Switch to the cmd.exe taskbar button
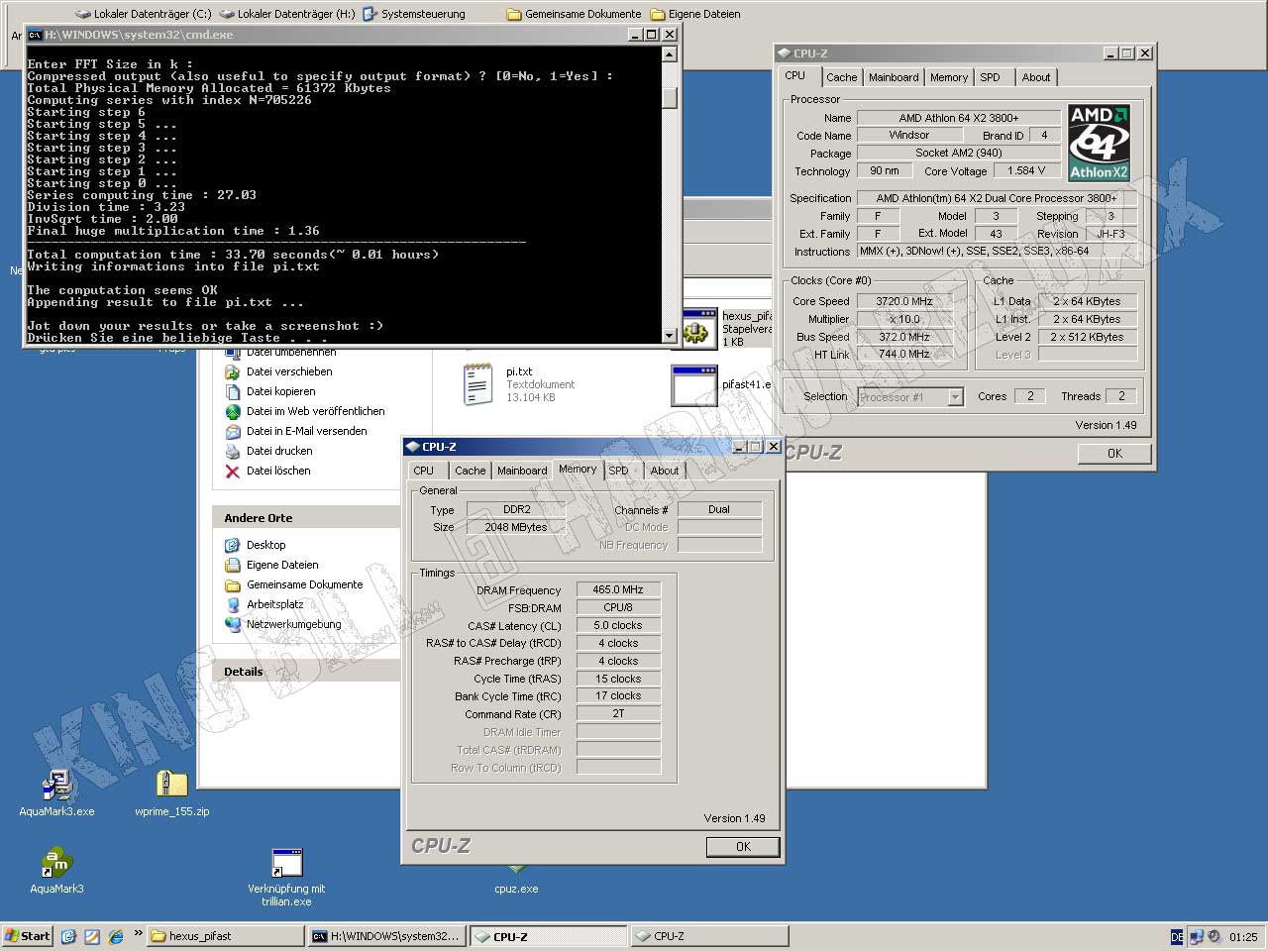 (x=387, y=936)
